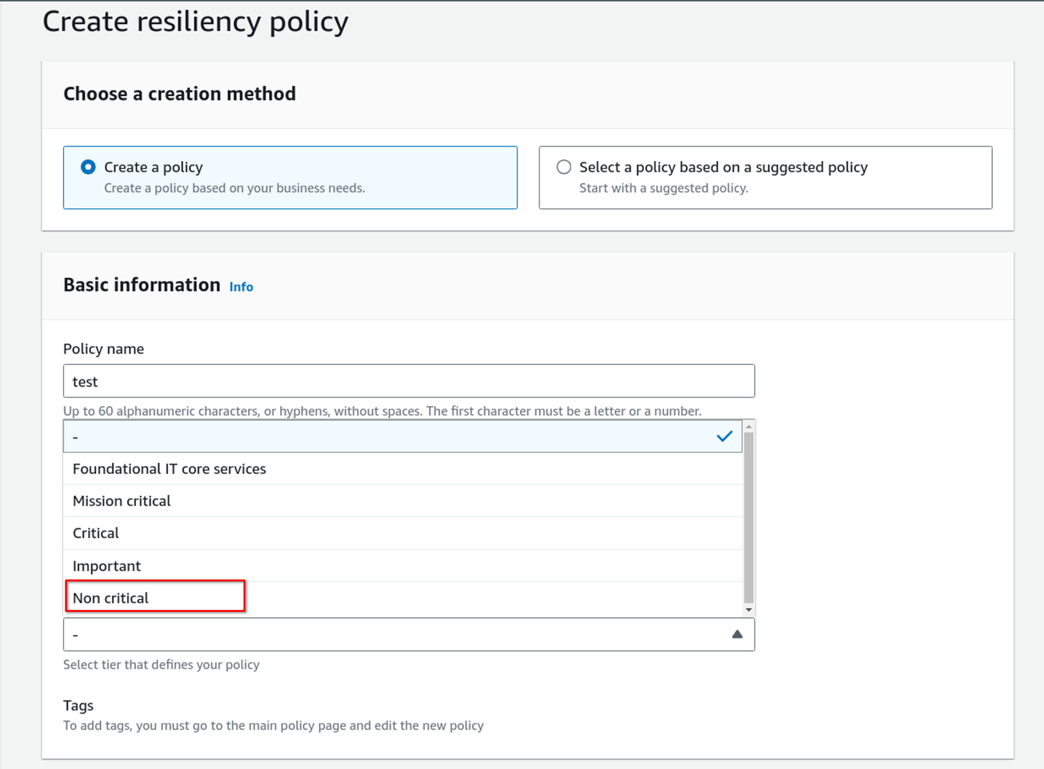The height and width of the screenshot is (769, 1044).
Task: Select "Foundational IT core services" tier
Action: 169,469
